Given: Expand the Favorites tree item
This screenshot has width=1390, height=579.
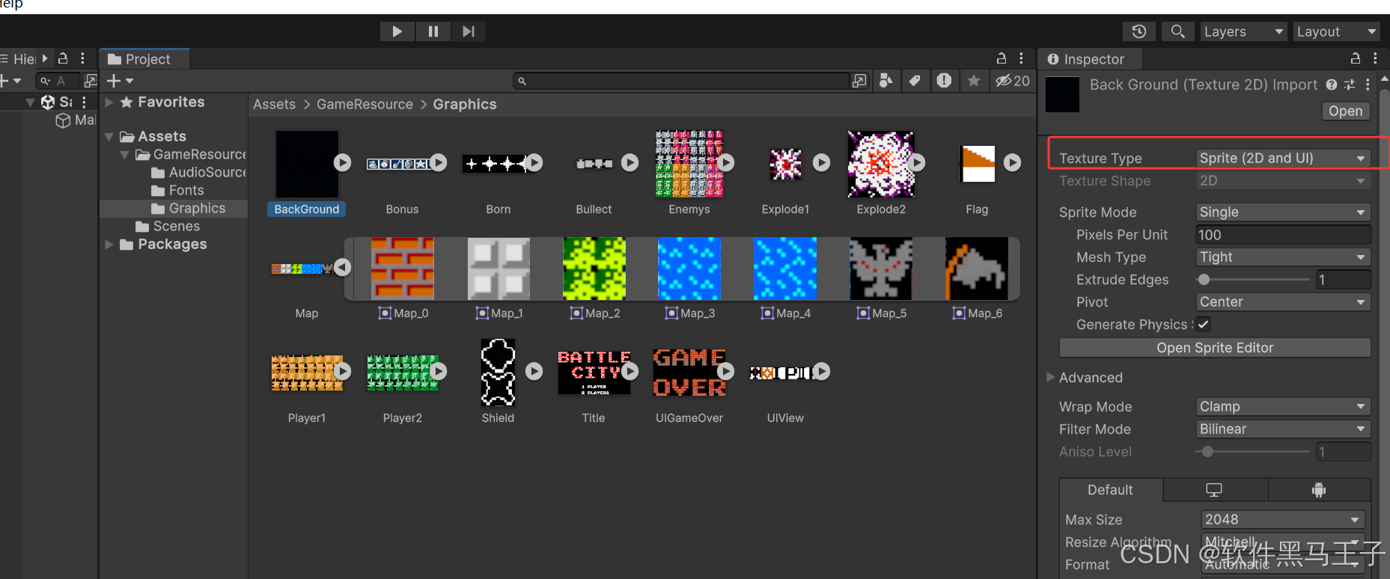Looking at the screenshot, I should point(110,102).
